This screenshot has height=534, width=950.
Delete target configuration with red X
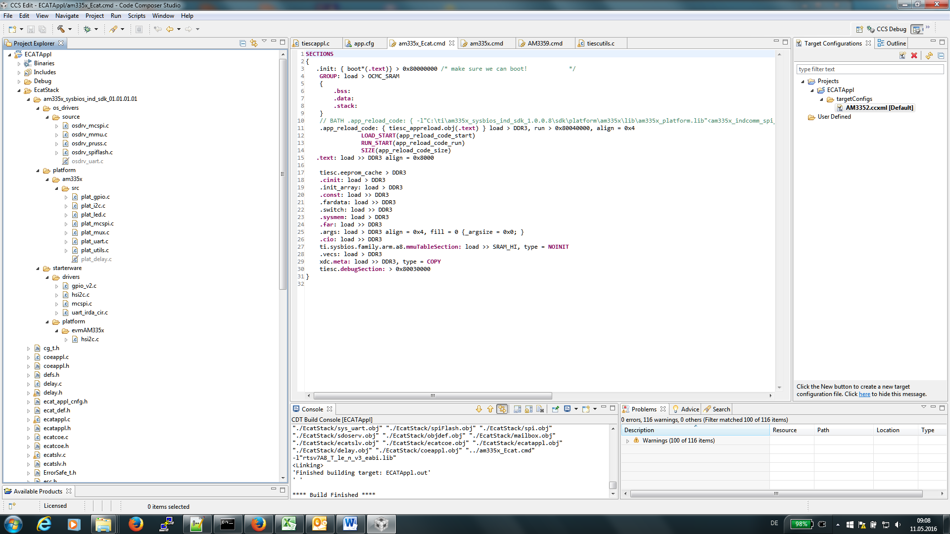pyautogui.click(x=914, y=55)
